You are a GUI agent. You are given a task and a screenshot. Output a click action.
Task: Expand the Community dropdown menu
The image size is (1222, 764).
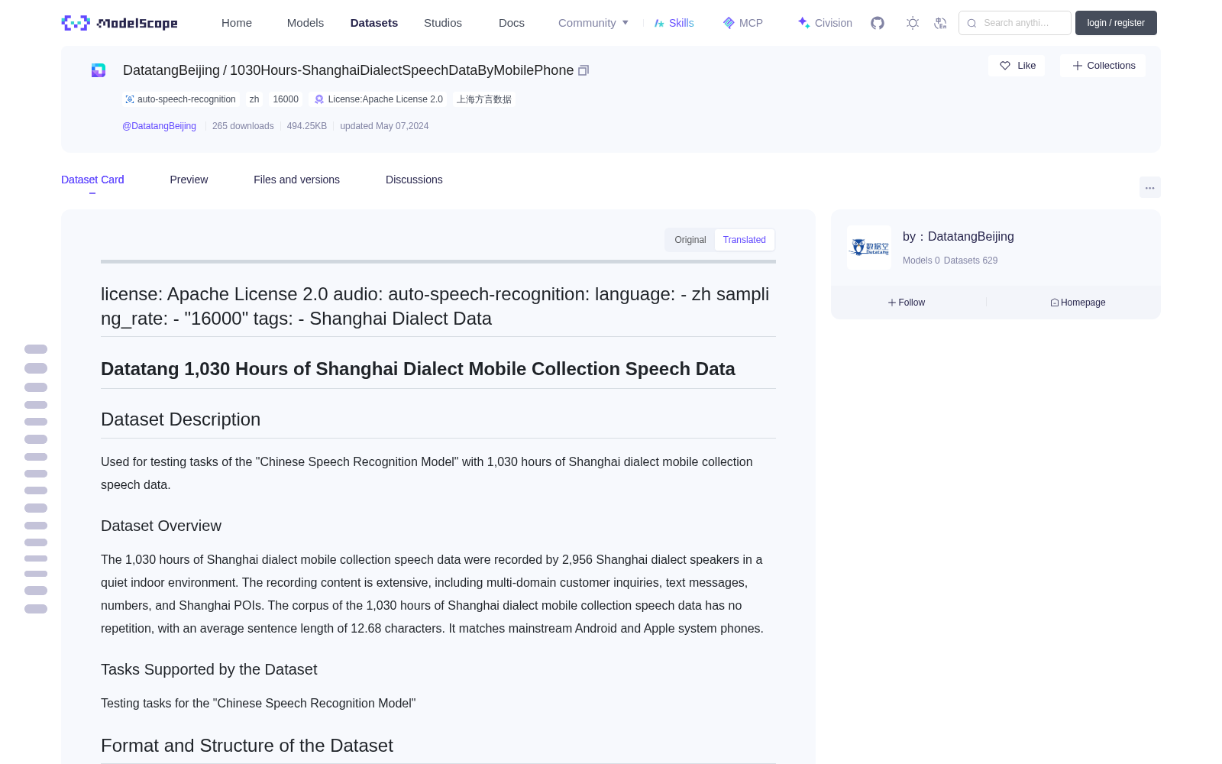593,23
